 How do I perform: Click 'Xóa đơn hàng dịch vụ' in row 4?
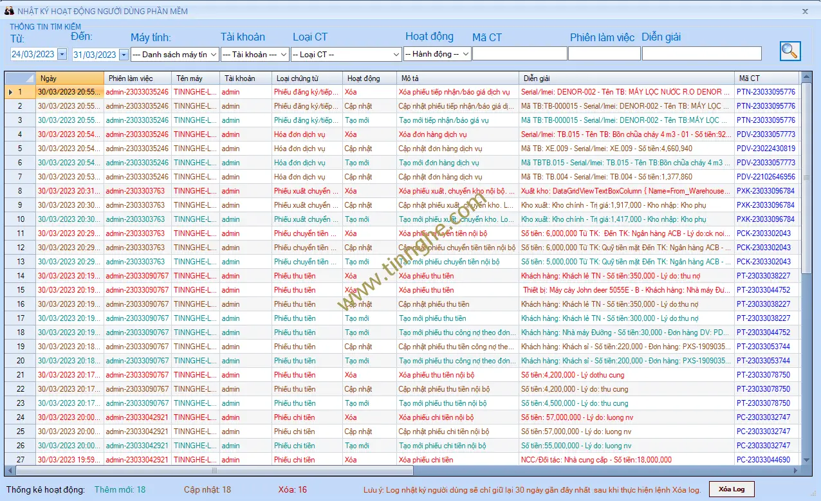click(457, 134)
